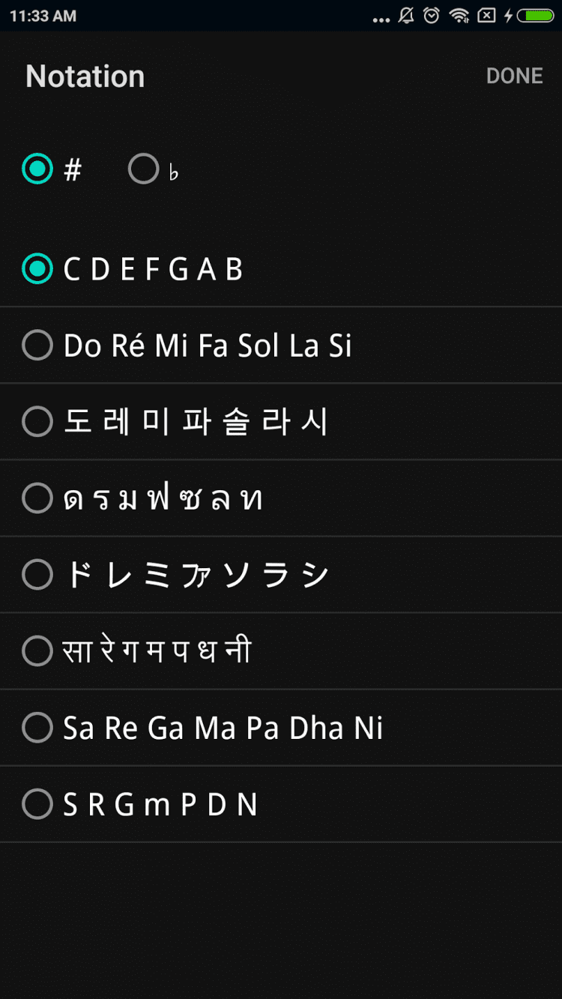Tap the no-SIM card status icon

click(486, 16)
